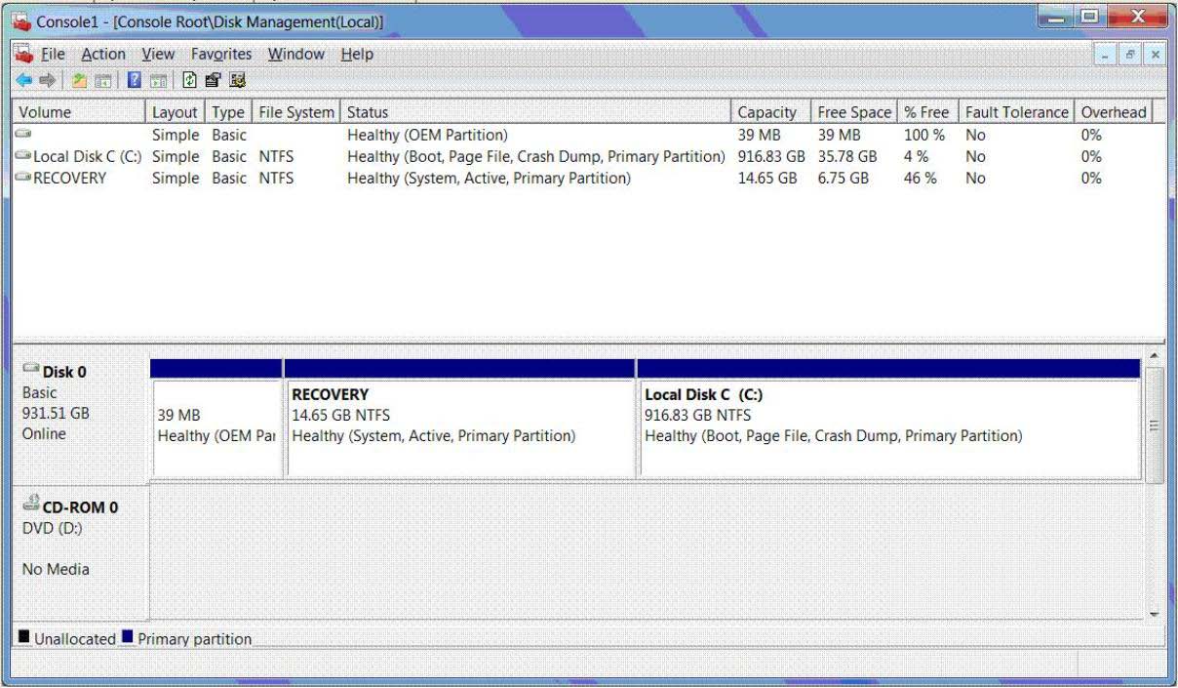Open the Action menu
Screen dimensions: 1178x688
coord(103,54)
